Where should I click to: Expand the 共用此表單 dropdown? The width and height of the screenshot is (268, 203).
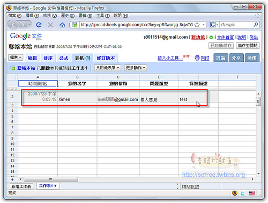click(x=108, y=68)
